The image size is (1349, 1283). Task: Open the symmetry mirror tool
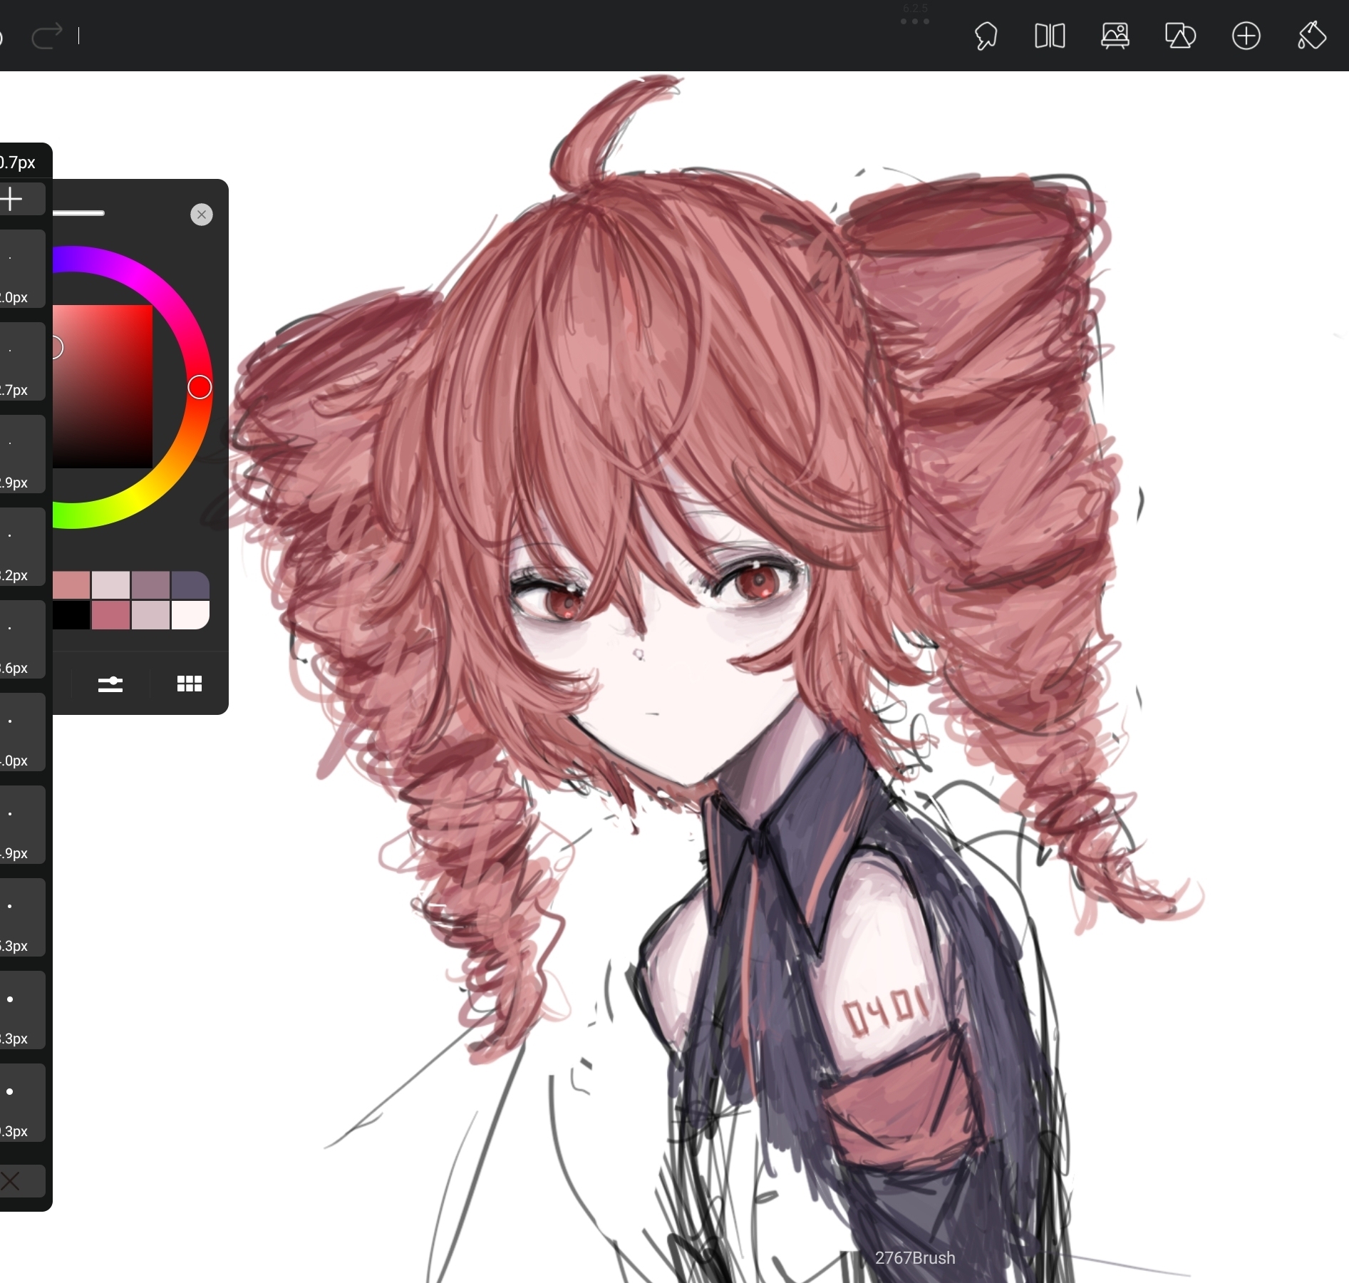point(1050,36)
